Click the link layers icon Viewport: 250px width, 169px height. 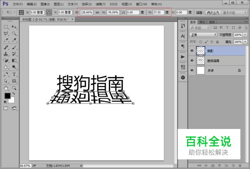(199, 166)
